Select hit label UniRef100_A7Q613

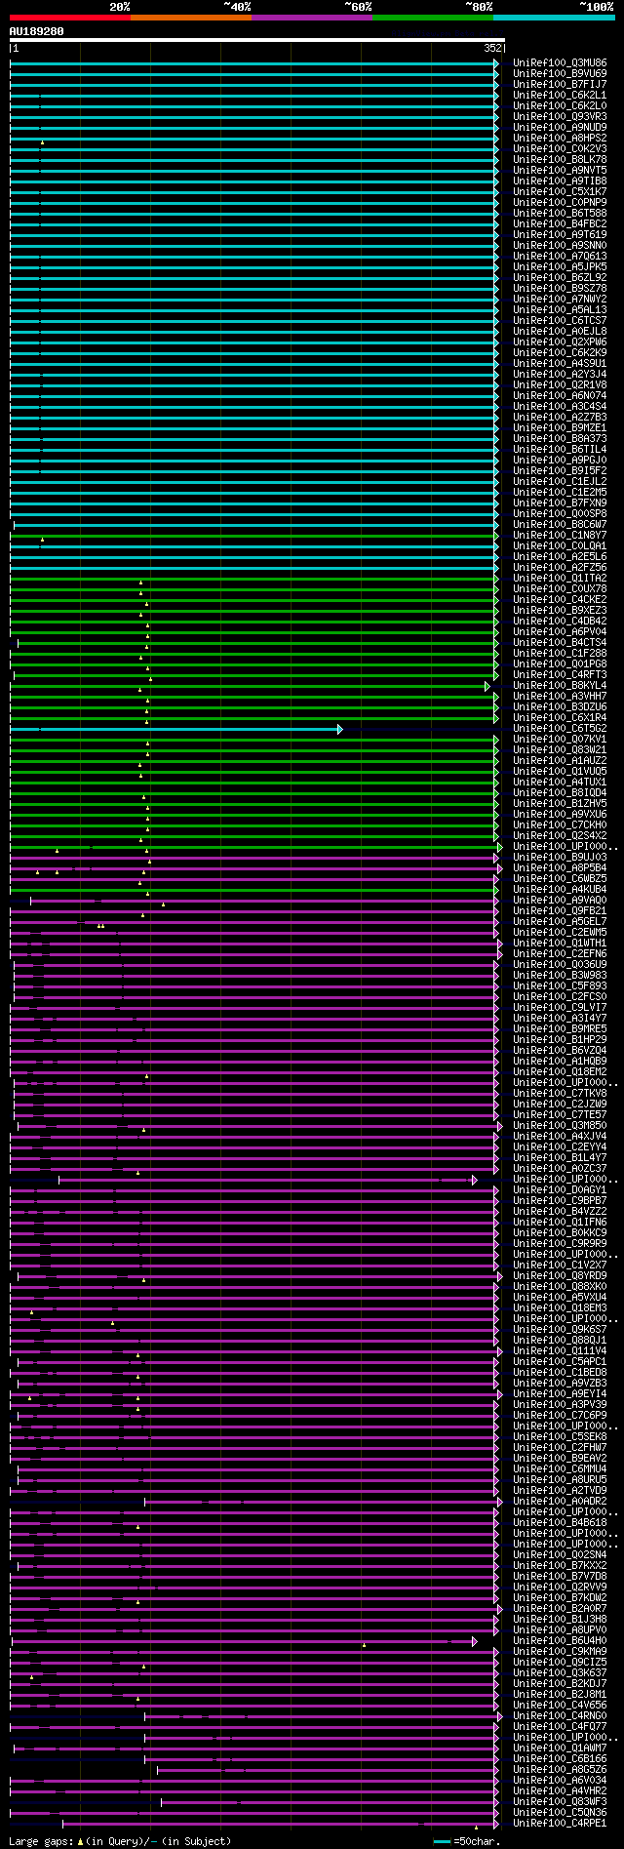pyautogui.click(x=560, y=256)
